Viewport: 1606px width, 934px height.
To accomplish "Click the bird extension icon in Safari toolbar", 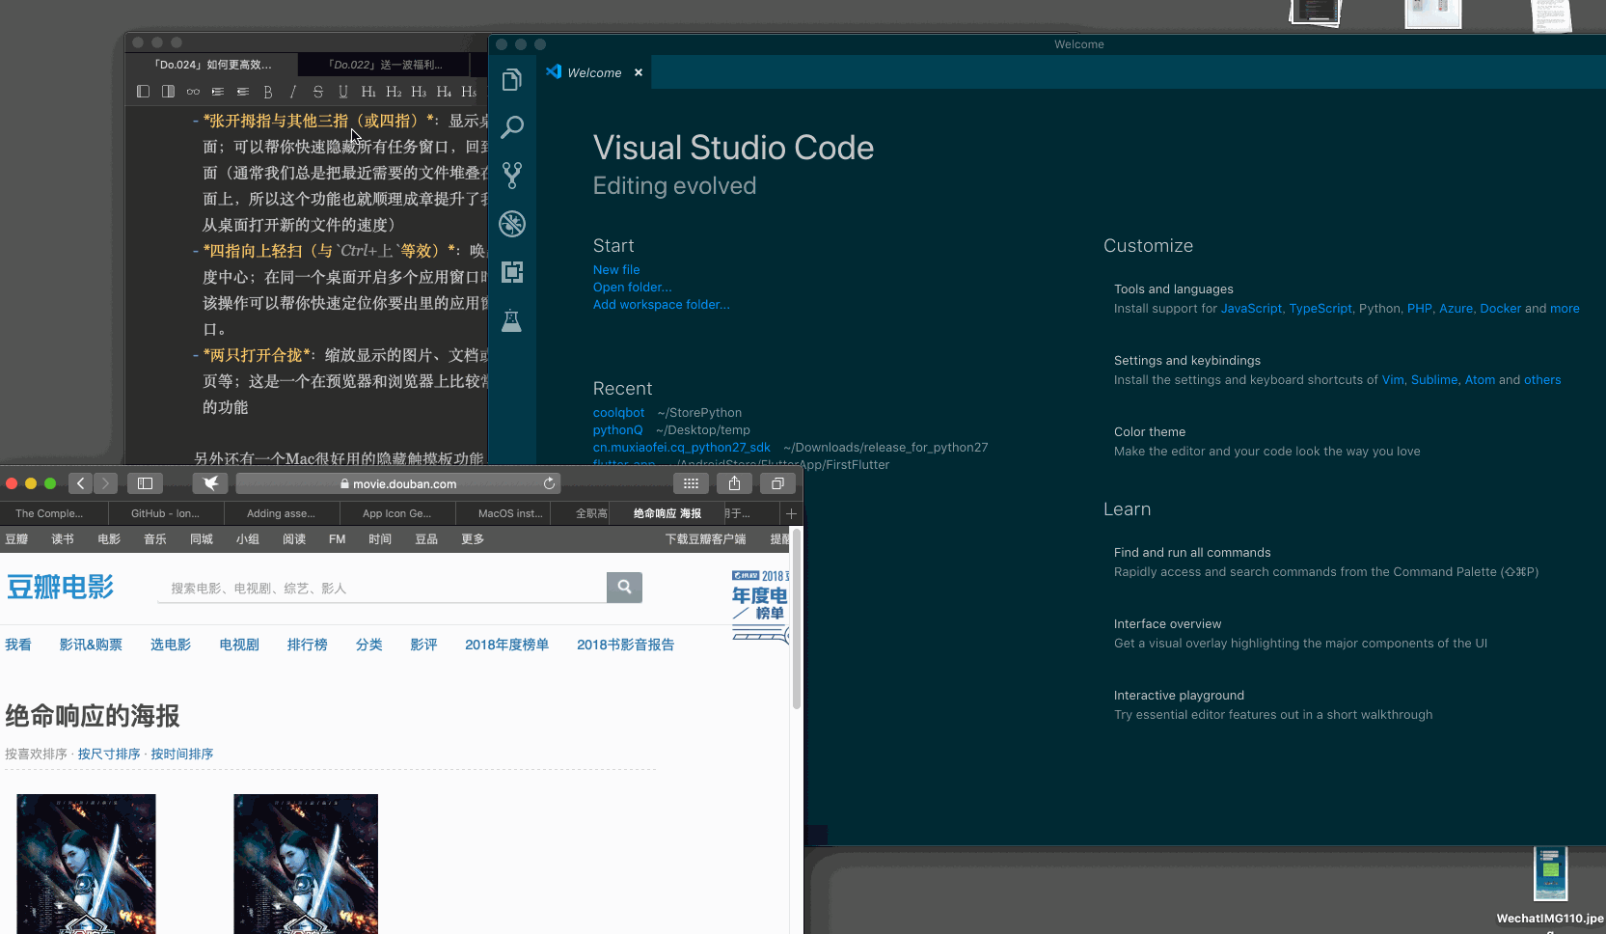I will pos(210,483).
